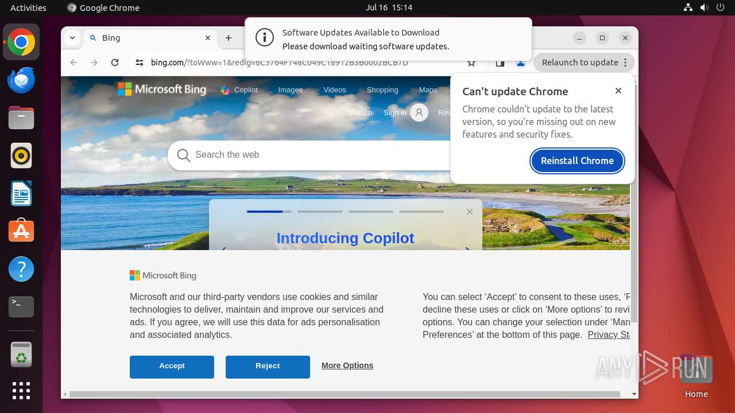Accept cookies on Bing

click(x=172, y=367)
